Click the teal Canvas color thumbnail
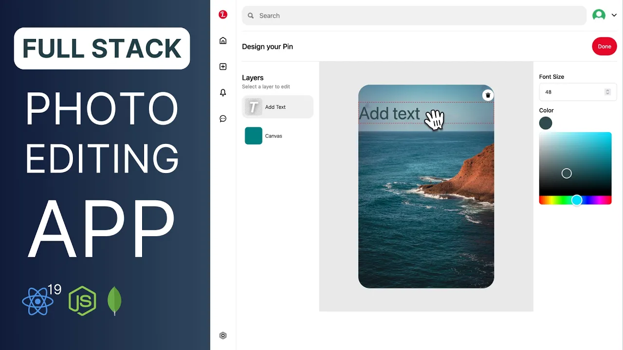Image resolution: width=623 pixels, height=350 pixels. [254, 136]
